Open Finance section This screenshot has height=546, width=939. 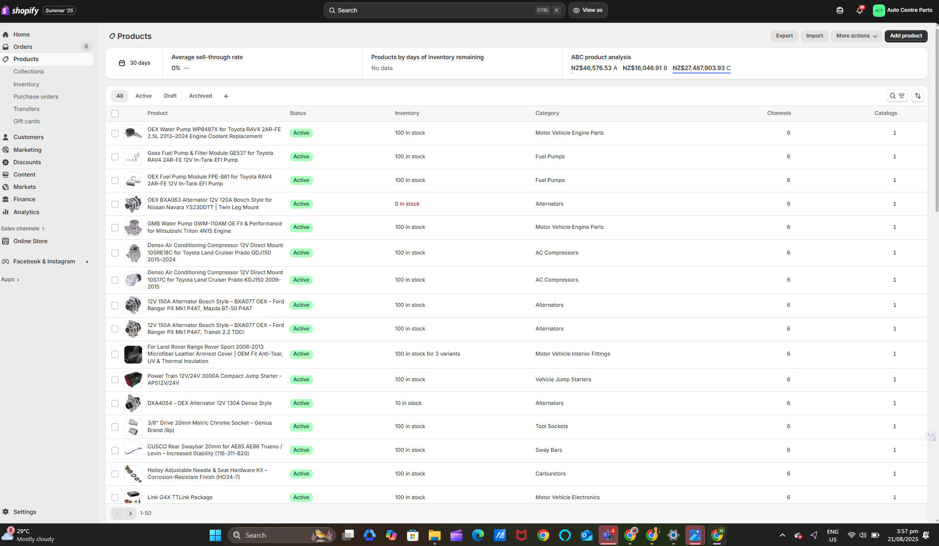(x=24, y=199)
